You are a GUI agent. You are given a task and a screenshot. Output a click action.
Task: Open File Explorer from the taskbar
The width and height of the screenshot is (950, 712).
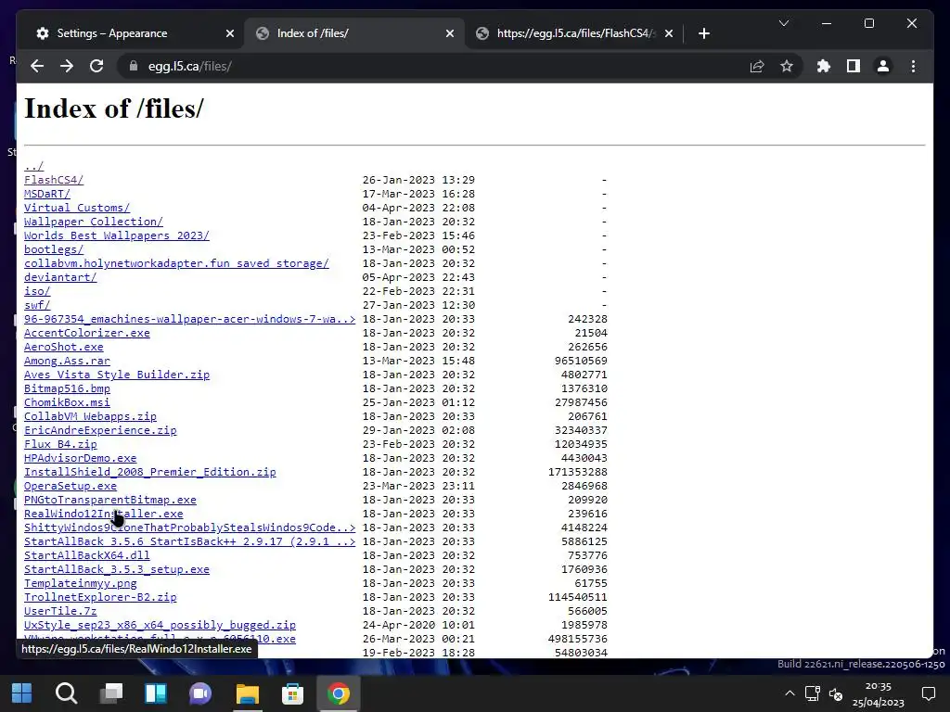pos(247,693)
